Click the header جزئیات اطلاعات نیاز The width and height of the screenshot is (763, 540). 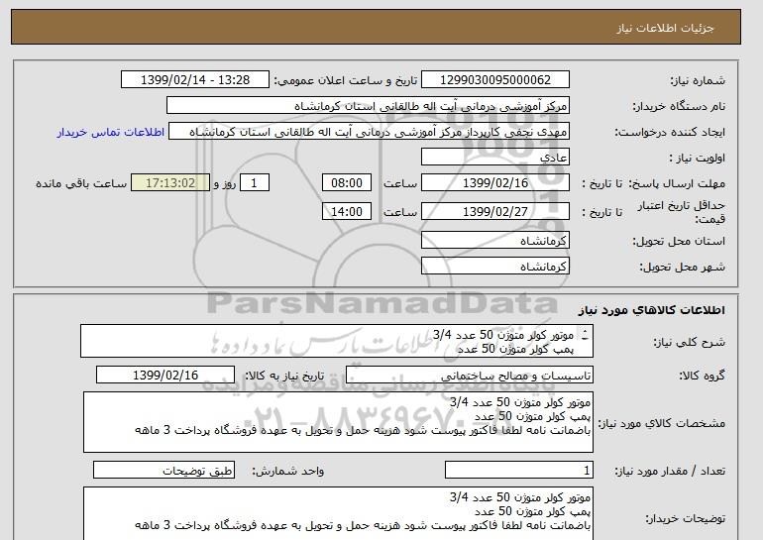(x=665, y=28)
